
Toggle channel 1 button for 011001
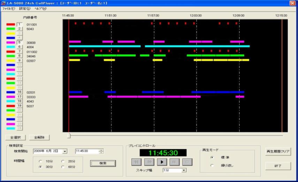pyautogui.click(x=20, y=24)
